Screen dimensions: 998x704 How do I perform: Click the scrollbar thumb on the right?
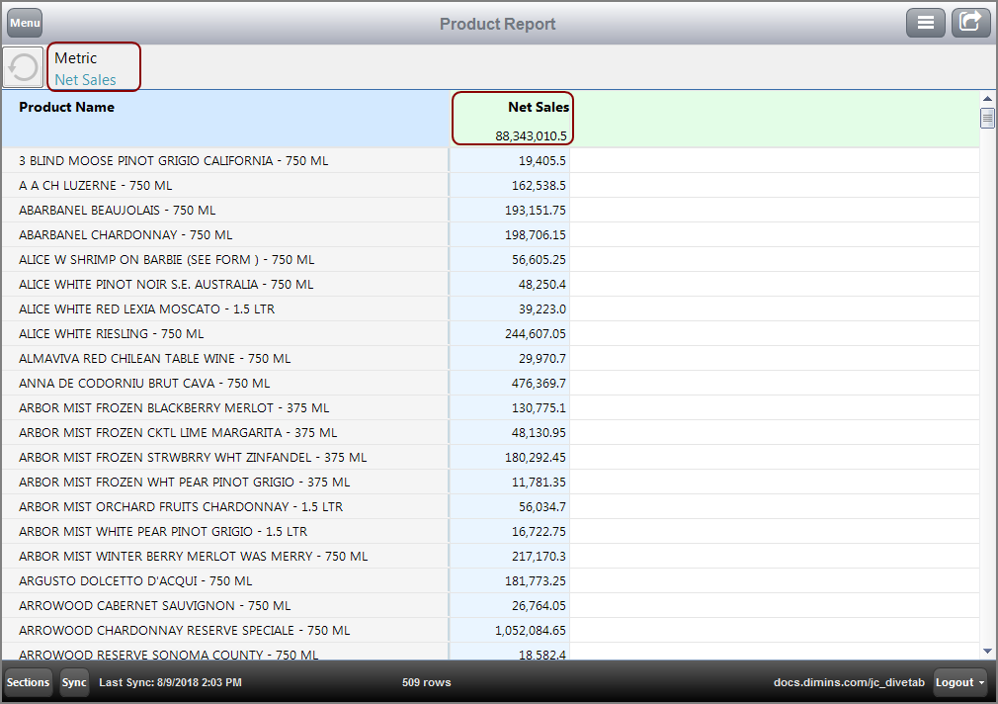point(987,118)
